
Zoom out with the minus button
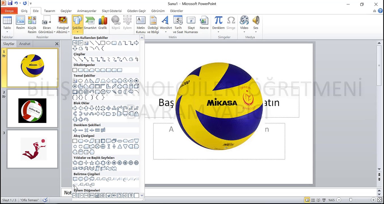point(338,200)
